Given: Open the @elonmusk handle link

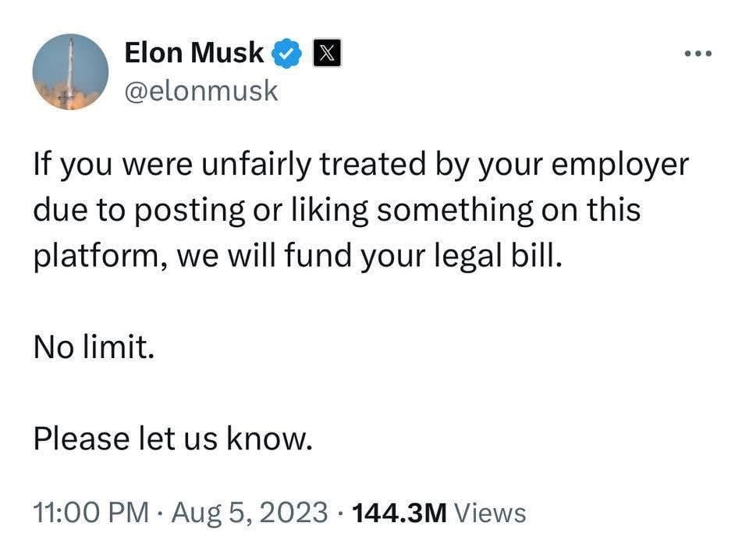Looking at the screenshot, I should coord(201,91).
